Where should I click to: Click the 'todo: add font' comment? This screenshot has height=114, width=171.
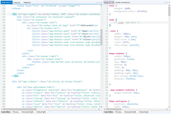127,23
